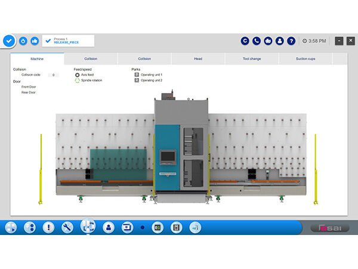358x269 pixels.
Task: Click the alert exclamation icon in bottom bar
Action: (x=48, y=227)
